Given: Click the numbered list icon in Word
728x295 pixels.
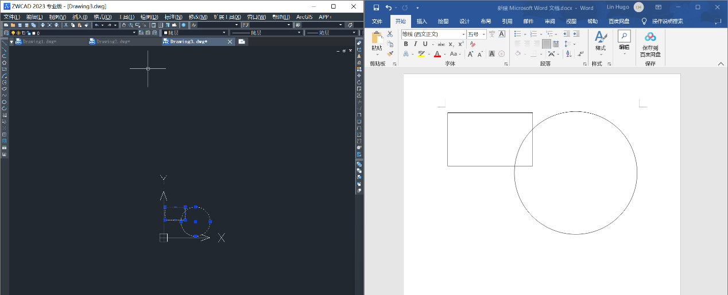Looking at the screenshot, I should point(534,33).
